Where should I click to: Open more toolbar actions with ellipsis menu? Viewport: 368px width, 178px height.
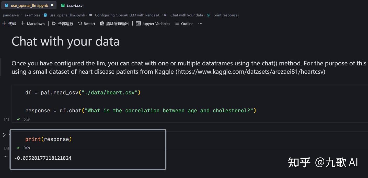click(x=200, y=23)
